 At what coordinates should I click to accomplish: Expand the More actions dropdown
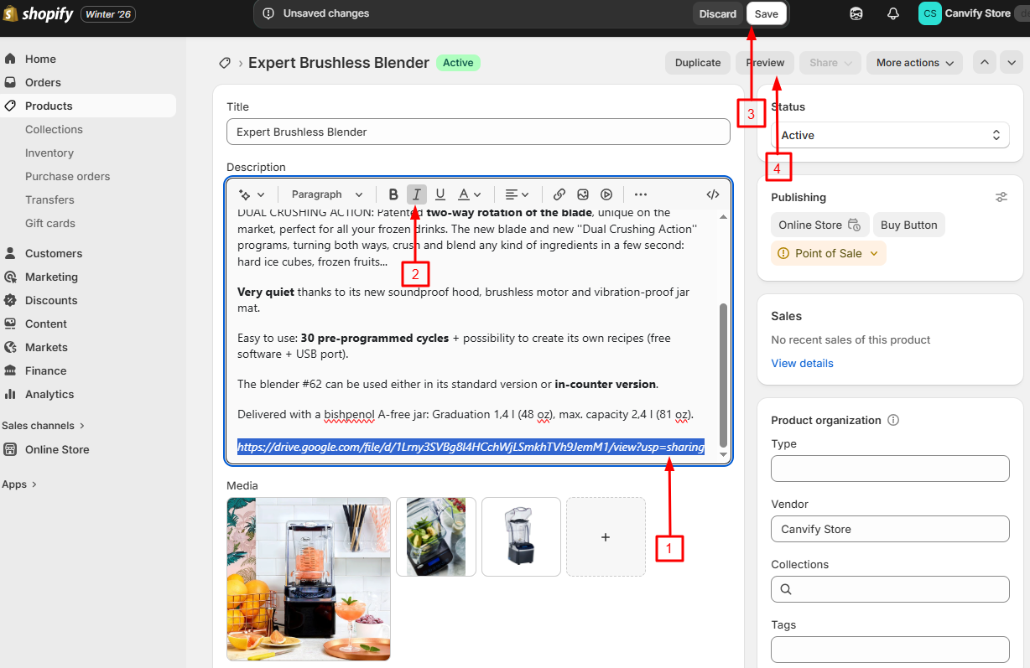click(x=913, y=63)
